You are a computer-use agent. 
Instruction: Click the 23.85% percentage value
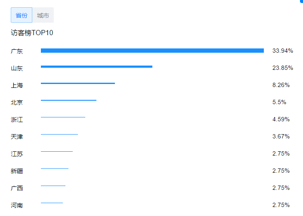click(x=283, y=68)
